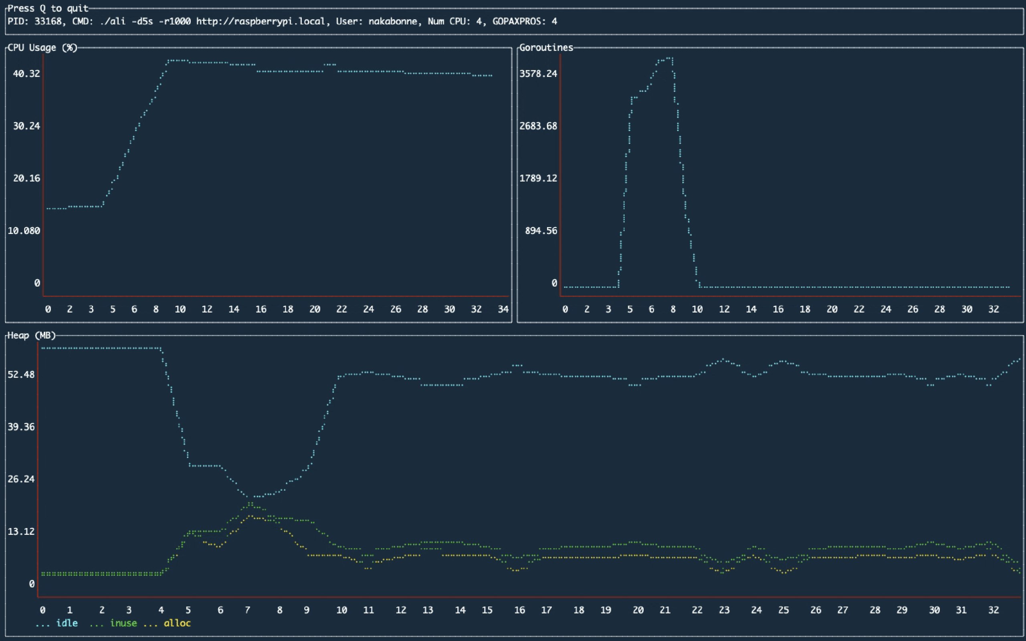
Task: Click the 10 tick on Goroutines x-axis
Action: [x=697, y=309]
